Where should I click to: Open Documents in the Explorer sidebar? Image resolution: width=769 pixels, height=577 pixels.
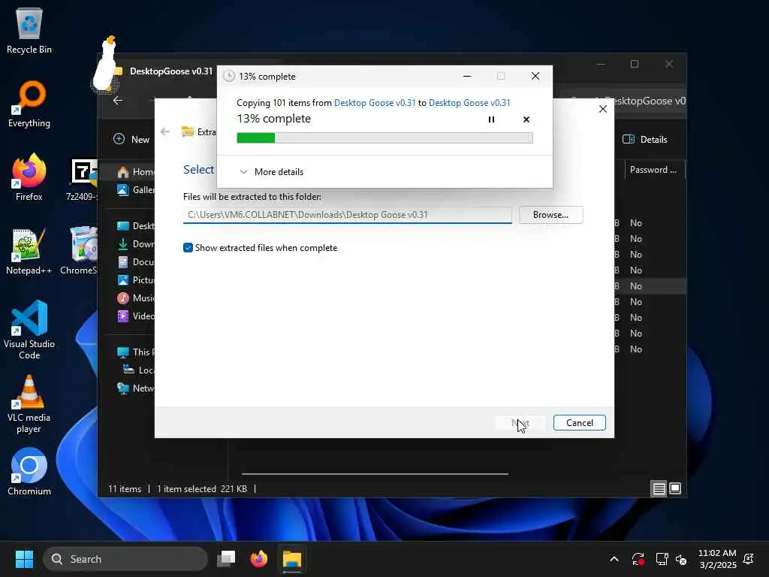tap(135, 262)
